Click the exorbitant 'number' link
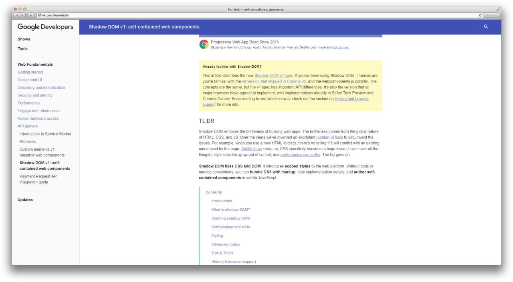513x282 pixels. (x=323, y=137)
